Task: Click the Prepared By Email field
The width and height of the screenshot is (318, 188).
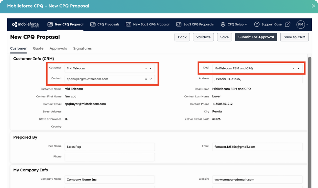Action: point(257,147)
